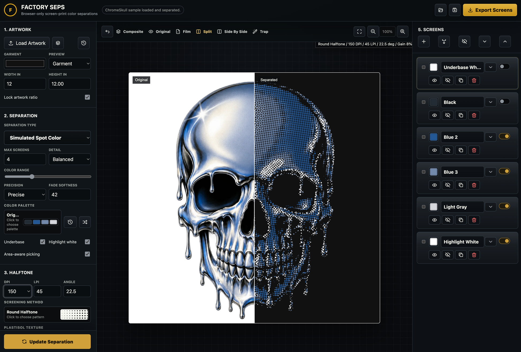This screenshot has height=352, width=521.
Task: Duplicate the Blue 2 screen
Action: coord(461,150)
